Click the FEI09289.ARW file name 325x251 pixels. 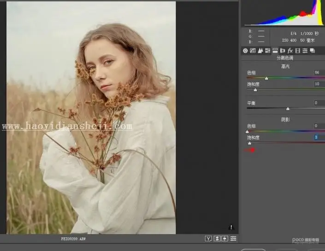pos(73,239)
